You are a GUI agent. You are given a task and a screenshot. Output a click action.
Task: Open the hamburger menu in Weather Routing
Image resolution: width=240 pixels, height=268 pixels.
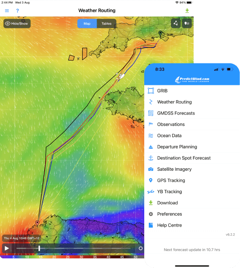pos(7,11)
